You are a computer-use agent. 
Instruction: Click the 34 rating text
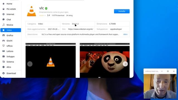tap(69, 16)
